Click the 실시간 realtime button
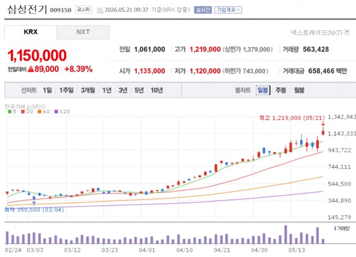 tap(203, 10)
